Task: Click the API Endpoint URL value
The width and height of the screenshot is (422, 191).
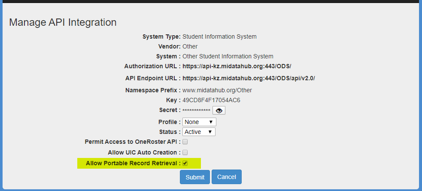Action: (249, 78)
